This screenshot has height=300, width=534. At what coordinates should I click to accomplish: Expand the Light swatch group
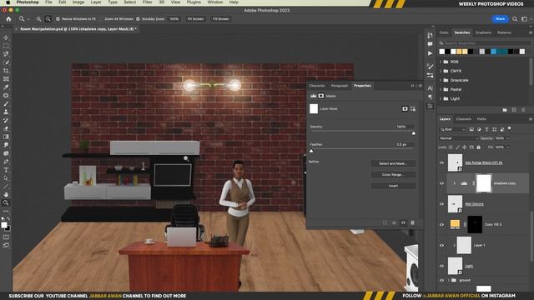pyautogui.click(x=441, y=98)
